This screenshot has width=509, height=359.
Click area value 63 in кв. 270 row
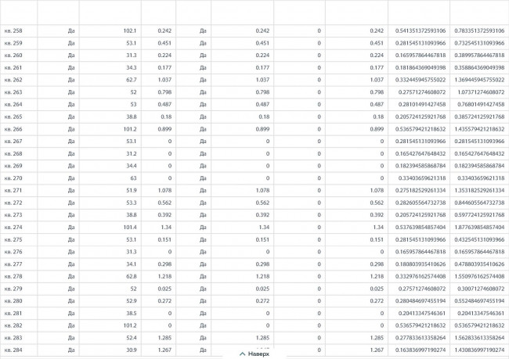[133, 178]
